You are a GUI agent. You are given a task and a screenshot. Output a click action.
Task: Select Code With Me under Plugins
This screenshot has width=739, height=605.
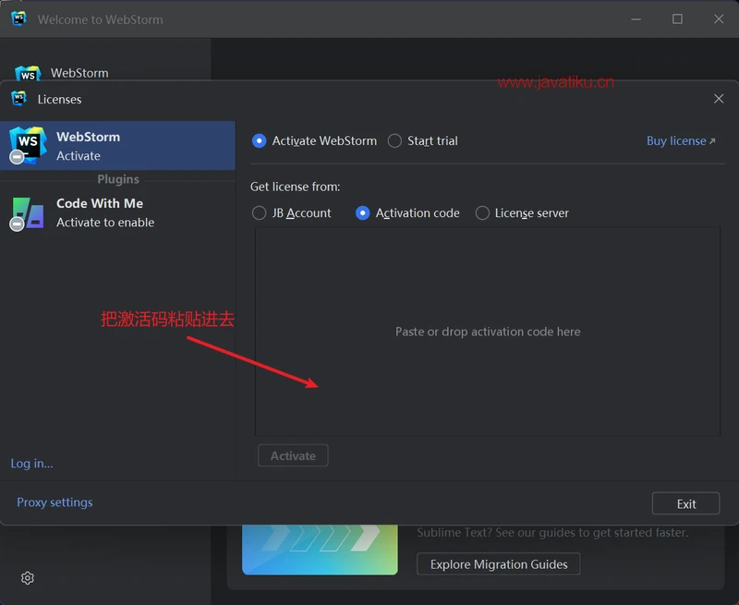(118, 212)
